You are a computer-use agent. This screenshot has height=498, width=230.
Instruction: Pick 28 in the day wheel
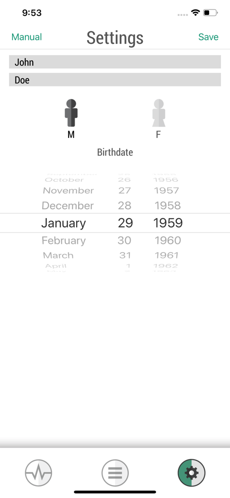coord(124,206)
